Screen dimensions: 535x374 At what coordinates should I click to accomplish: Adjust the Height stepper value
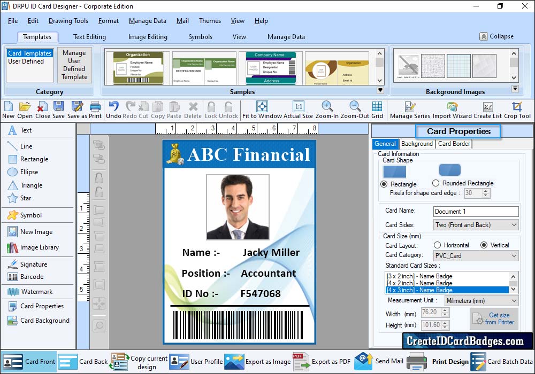pos(445,325)
